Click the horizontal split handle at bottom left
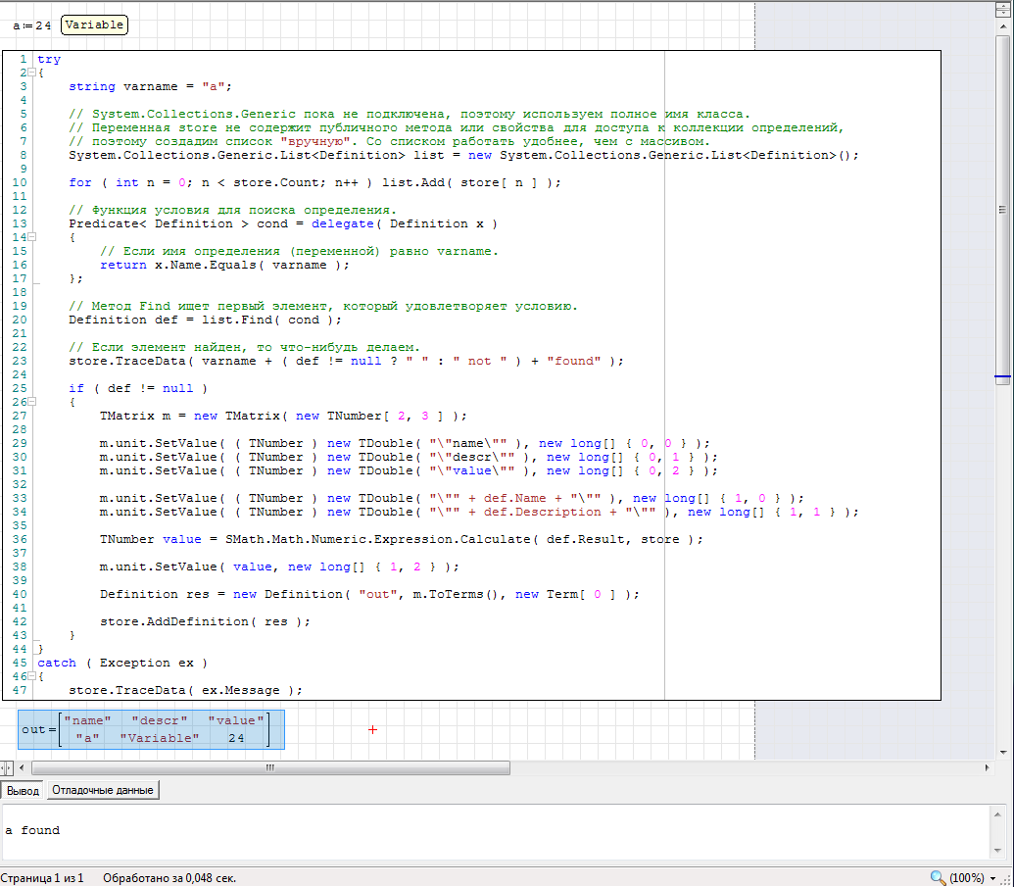The image size is (1014, 887). click(x=5, y=768)
